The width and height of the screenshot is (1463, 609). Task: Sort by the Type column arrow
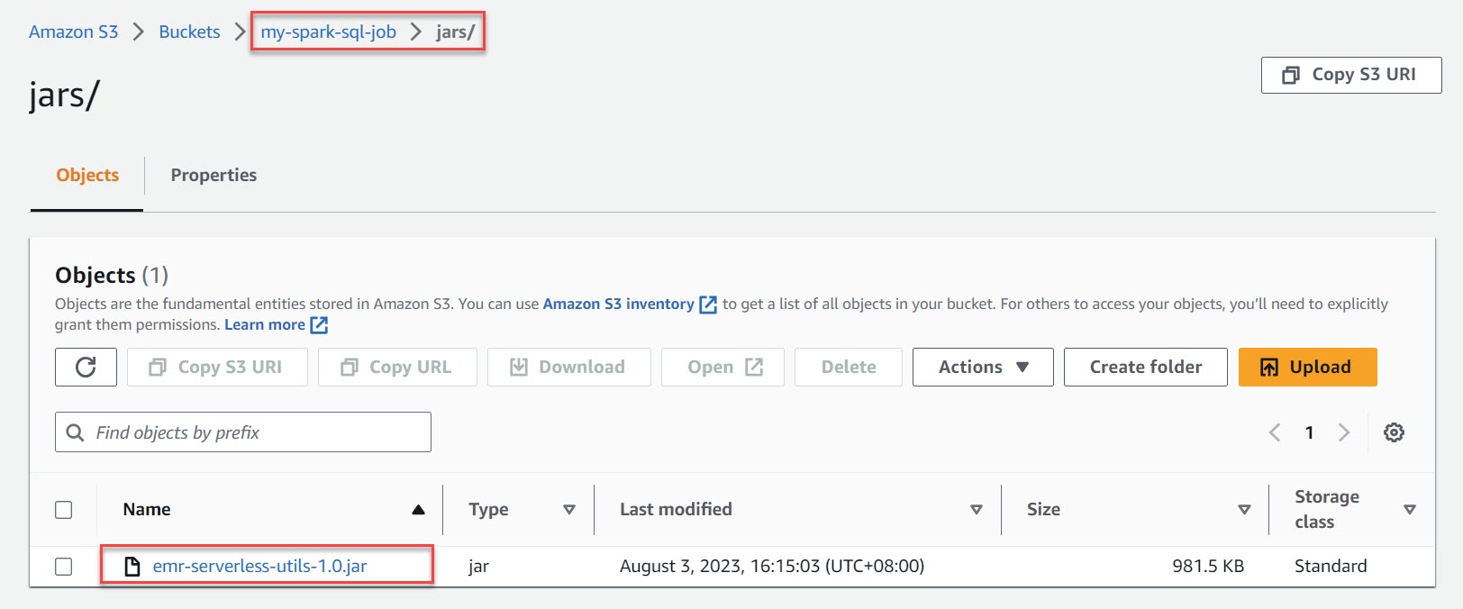(569, 510)
